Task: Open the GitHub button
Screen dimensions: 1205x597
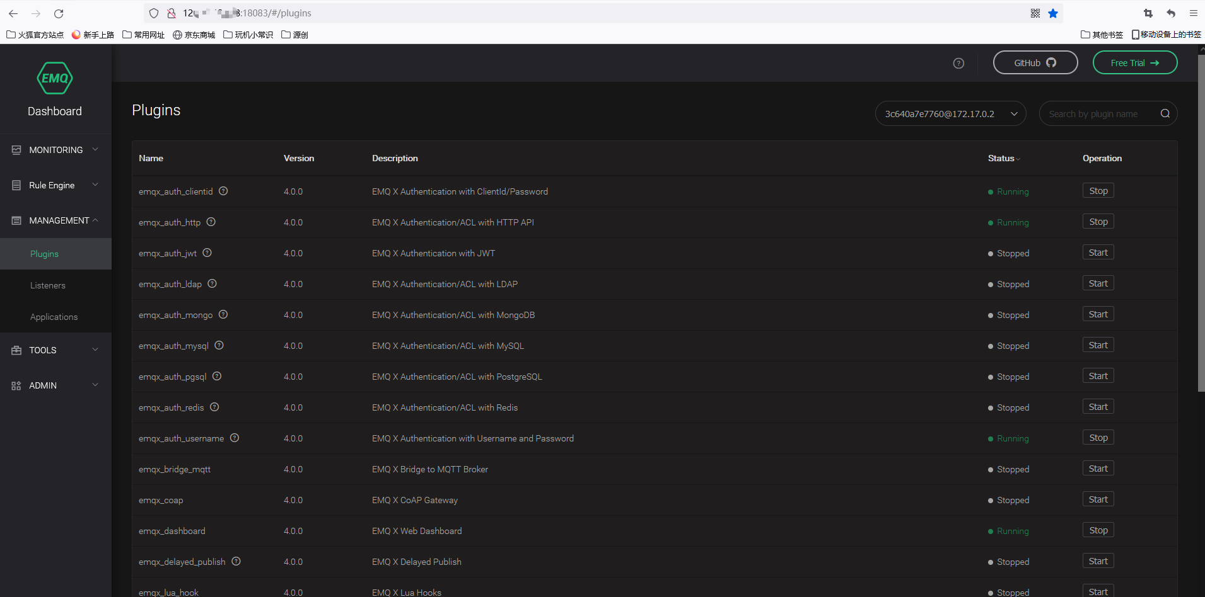Action: 1035,62
